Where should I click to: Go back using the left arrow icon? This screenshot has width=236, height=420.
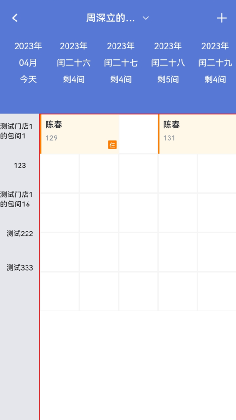15,18
